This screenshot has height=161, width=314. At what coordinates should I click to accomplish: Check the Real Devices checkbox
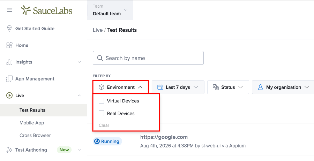(x=102, y=113)
